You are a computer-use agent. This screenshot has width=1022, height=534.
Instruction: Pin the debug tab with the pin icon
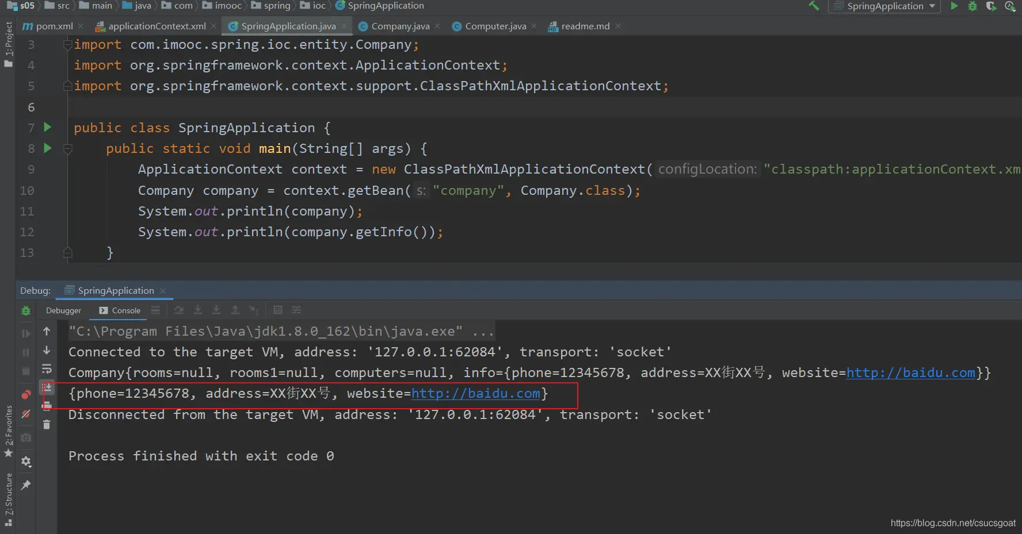pos(26,485)
